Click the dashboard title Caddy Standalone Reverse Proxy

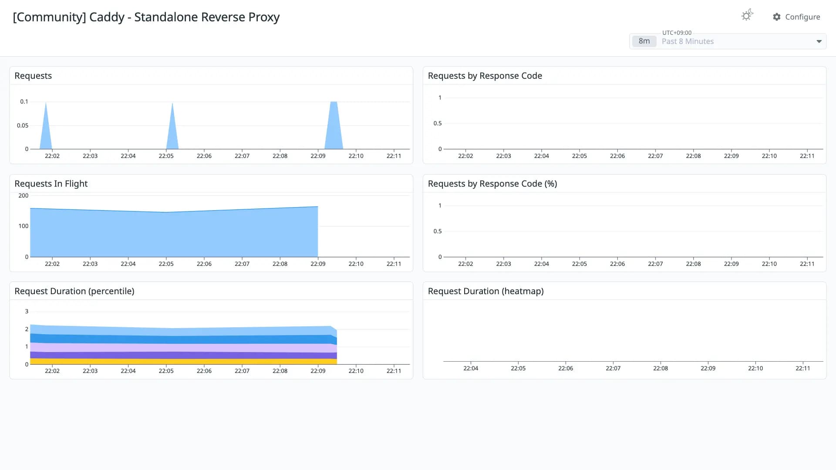click(x=146, y=17)
